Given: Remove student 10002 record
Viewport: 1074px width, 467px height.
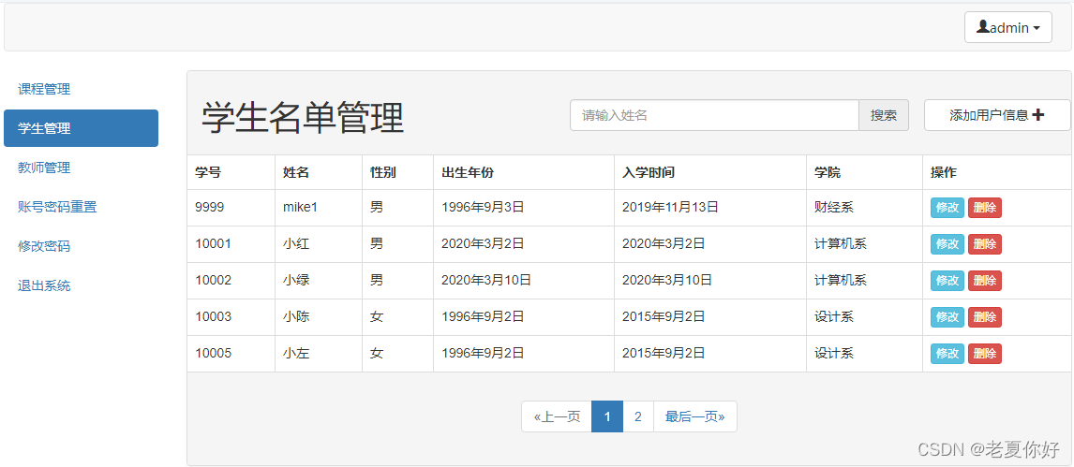Looking at the screenshot, I should click(x=985, y=281).
